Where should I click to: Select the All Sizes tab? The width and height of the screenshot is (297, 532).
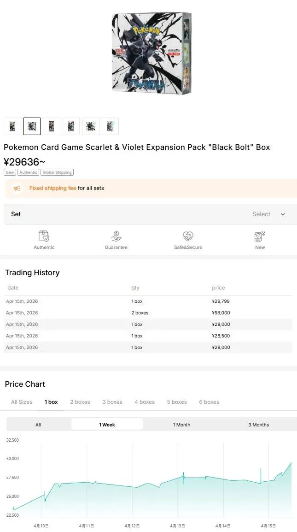[x=22, y=402]
